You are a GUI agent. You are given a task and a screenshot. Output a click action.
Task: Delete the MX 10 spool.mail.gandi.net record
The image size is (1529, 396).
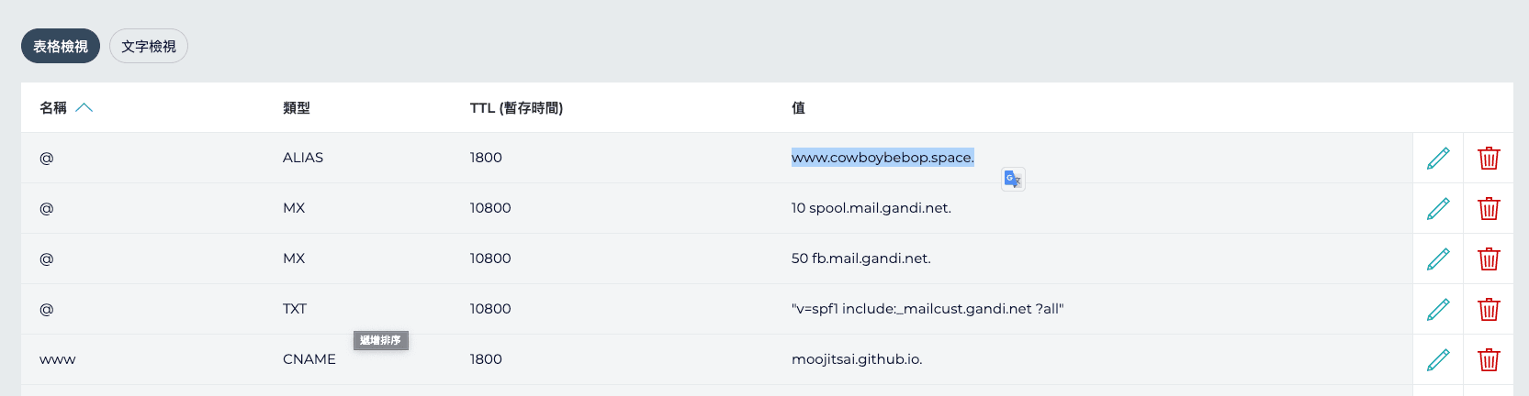point(1489,208)
